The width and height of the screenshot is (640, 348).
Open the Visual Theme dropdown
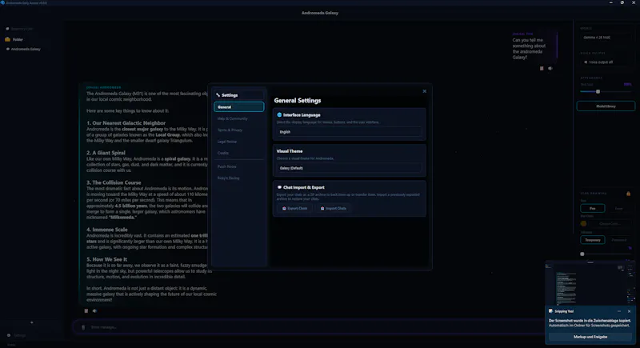point(349,168)
